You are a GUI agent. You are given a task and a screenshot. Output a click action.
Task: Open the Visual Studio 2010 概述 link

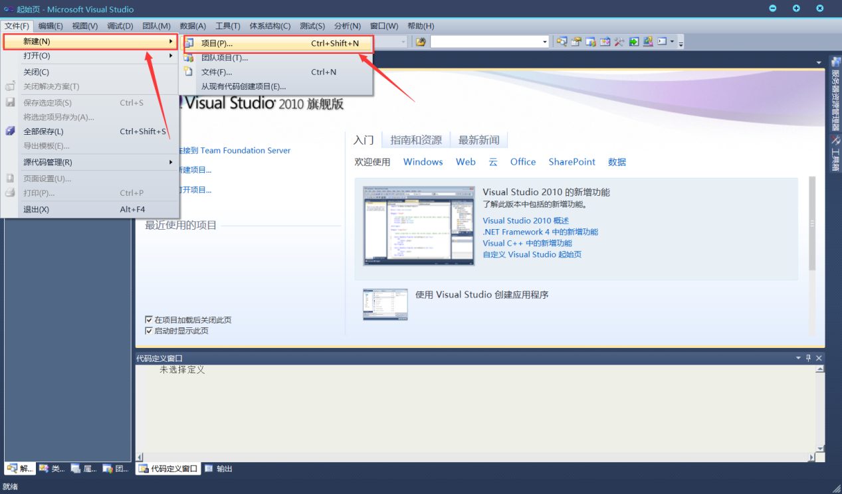(526, 220)
